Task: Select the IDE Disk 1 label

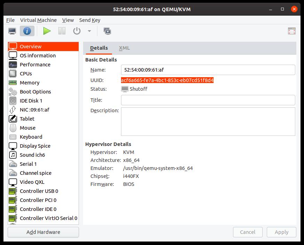Action: (x=31, y=101)
